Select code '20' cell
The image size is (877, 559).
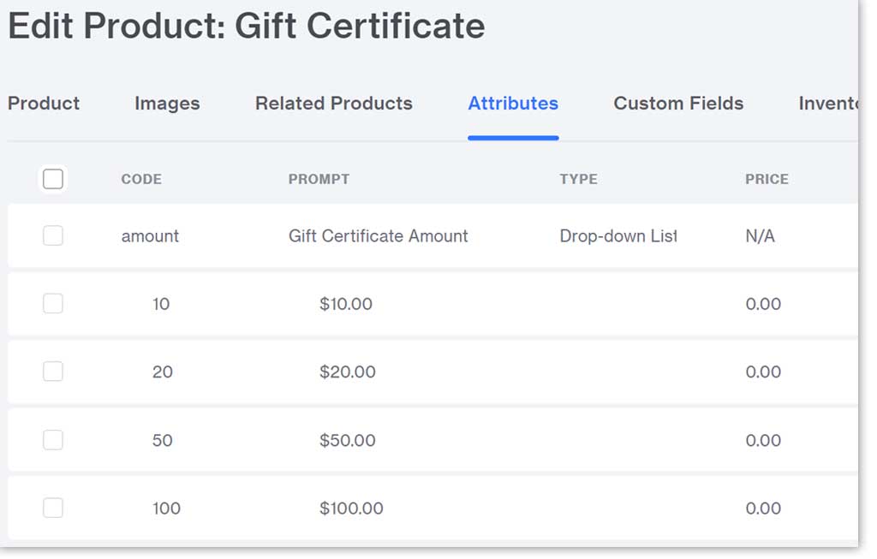click(x=162, y=372)
